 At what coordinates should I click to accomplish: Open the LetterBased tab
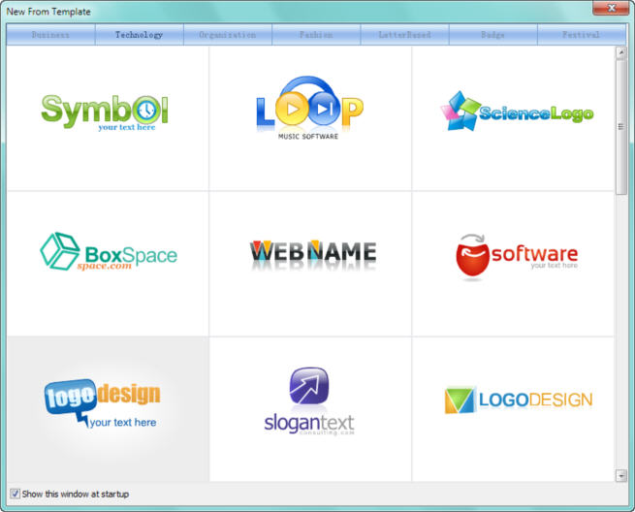[x=404, y=35]
